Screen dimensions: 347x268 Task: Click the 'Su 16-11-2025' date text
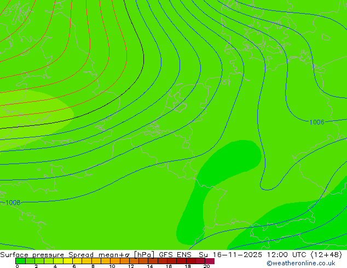point(230,255)
